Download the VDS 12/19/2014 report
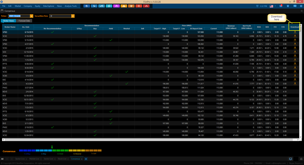The height and width of the screenshot is (165, 304). pyautogui.click(x=295, y=52)
